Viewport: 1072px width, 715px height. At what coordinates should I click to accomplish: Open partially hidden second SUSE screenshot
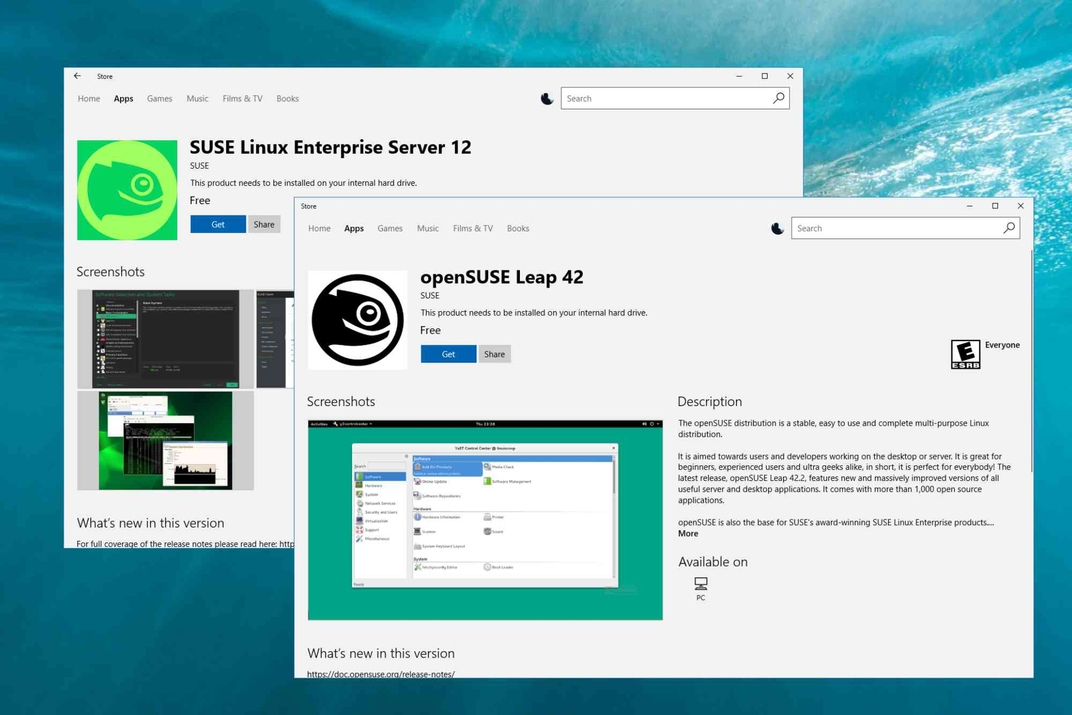(275, 339)
